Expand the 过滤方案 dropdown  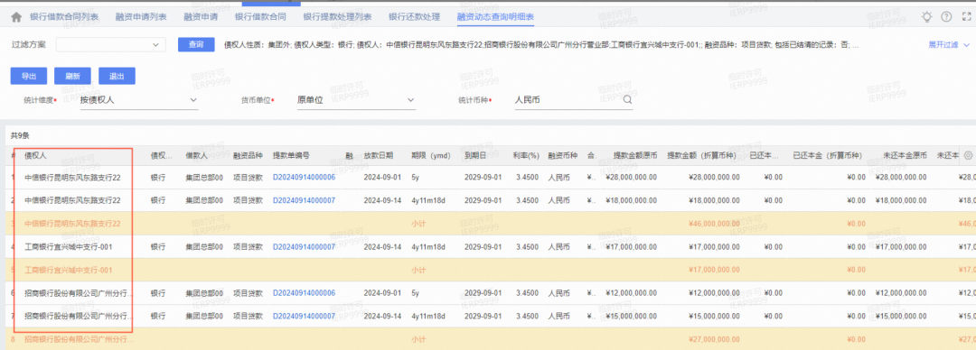coord(111,45)
